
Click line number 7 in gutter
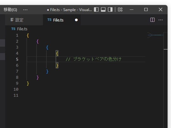17,71
